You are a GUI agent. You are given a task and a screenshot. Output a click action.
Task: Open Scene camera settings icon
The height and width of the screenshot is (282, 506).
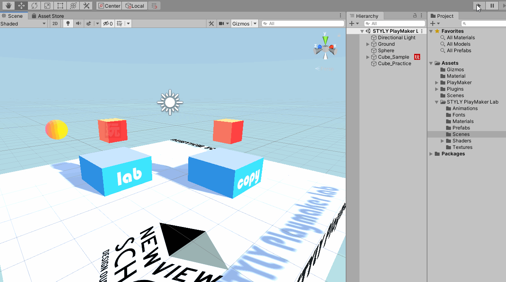pyautogui.click(x=221, y=23)
